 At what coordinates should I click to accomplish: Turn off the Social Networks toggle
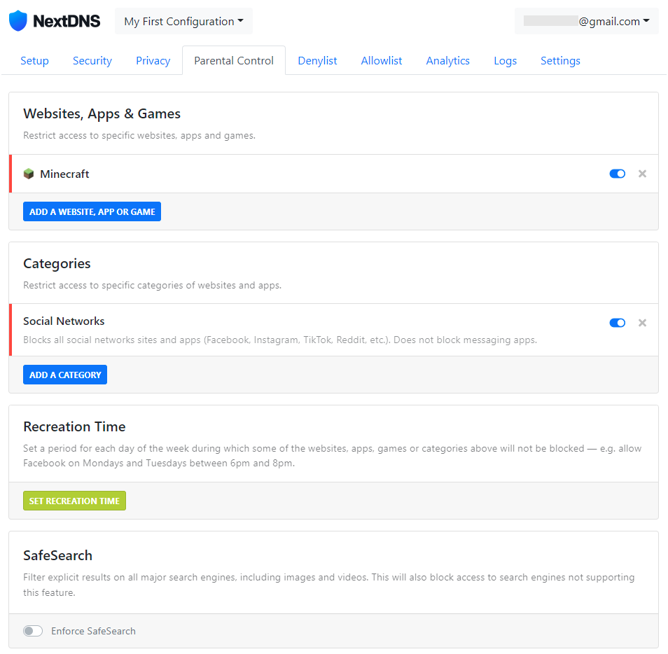(617, 323)
